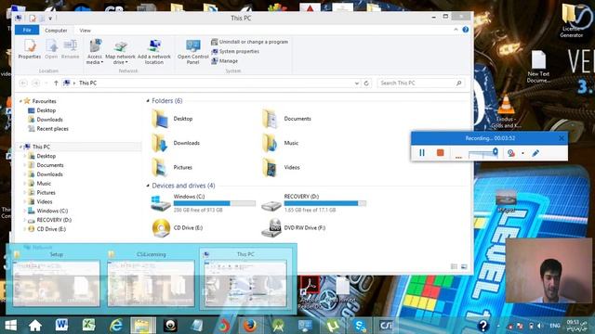Click the ENG language indicator

pos(554,326)
